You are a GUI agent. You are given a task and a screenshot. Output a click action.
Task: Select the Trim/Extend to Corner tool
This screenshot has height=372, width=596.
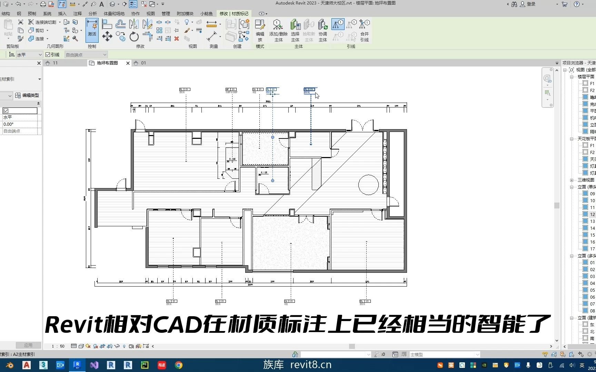[x=147, y=36]
